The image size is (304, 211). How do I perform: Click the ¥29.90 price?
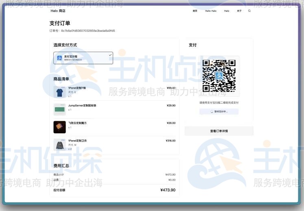(x=171, y=105)
